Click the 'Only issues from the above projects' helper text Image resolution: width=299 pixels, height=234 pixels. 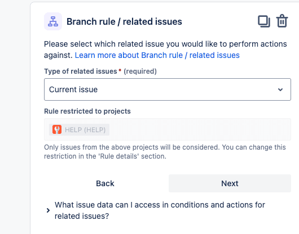point(165,152)
